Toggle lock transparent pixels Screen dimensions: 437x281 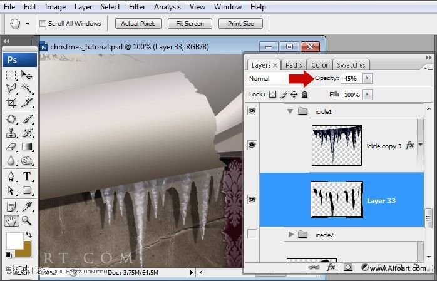pos(272,95)
